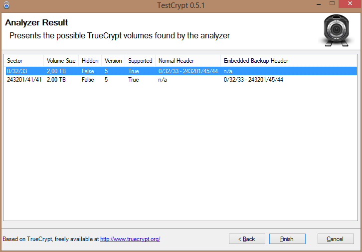Viewport: 362px width, 252px height.
Task: Click version 5 cell in row 0/32/33
Action: point(106,71)
